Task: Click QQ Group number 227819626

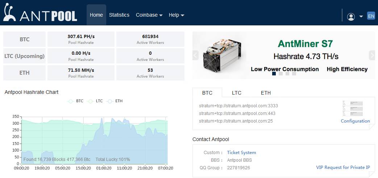Action: [238, 167]
